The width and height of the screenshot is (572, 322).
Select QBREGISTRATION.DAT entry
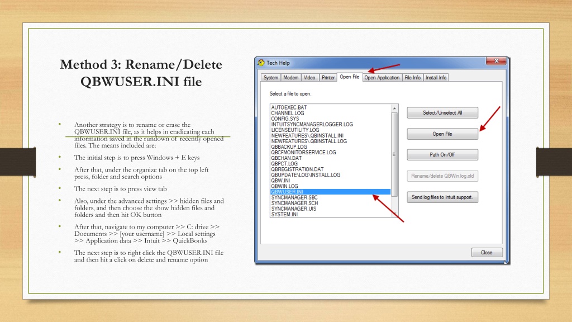click(297, 169)
